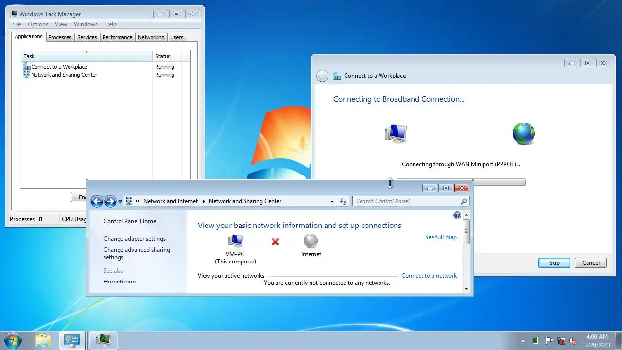Click the globe icon in the connecting dialog
This screenshot has width=622, height=350.
tap(523, 134)
